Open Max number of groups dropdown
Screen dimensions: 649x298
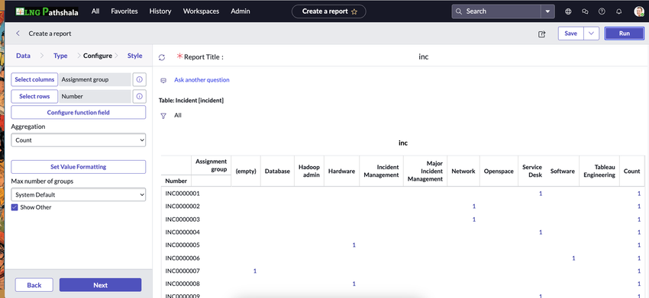click(x=78, y=194)
